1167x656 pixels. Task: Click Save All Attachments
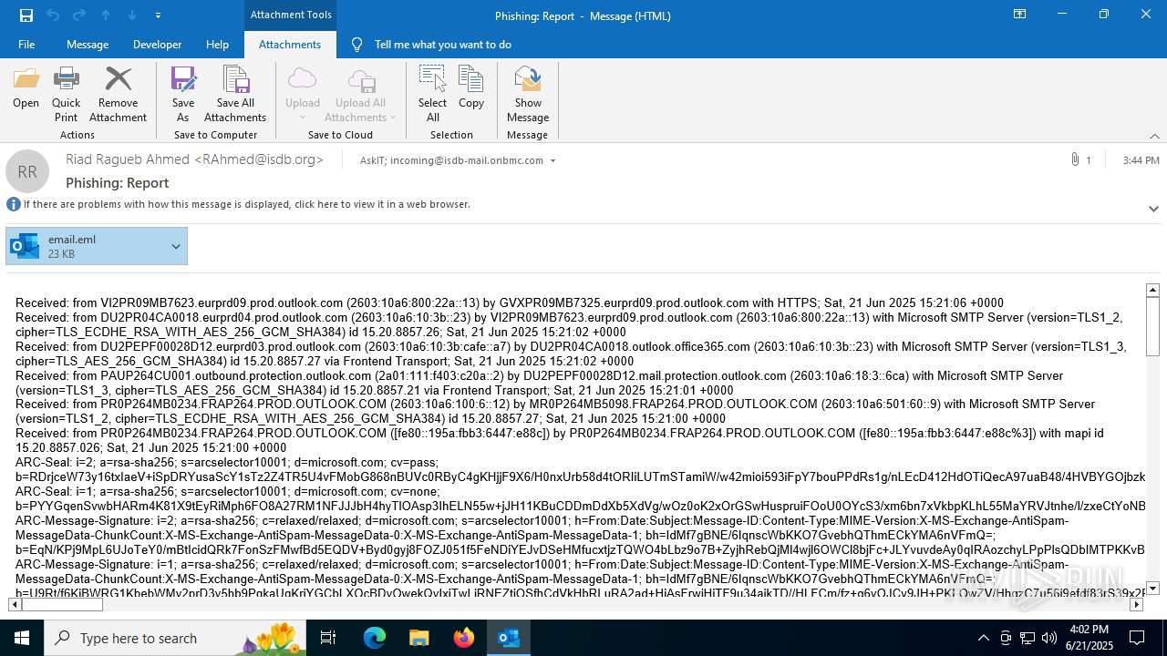[235, 94]
